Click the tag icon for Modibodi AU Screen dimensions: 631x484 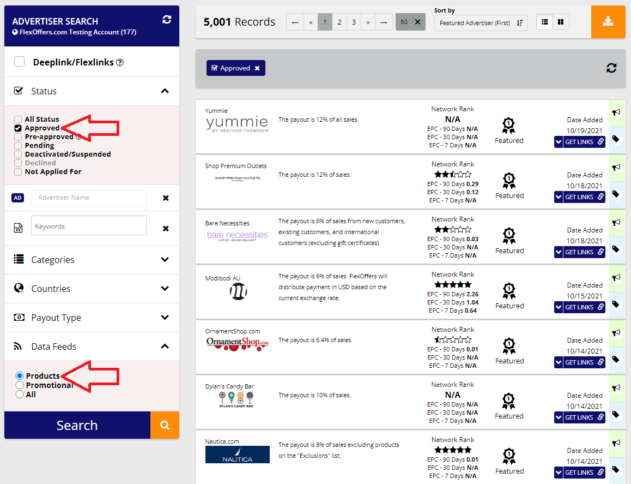coord(616,304)
